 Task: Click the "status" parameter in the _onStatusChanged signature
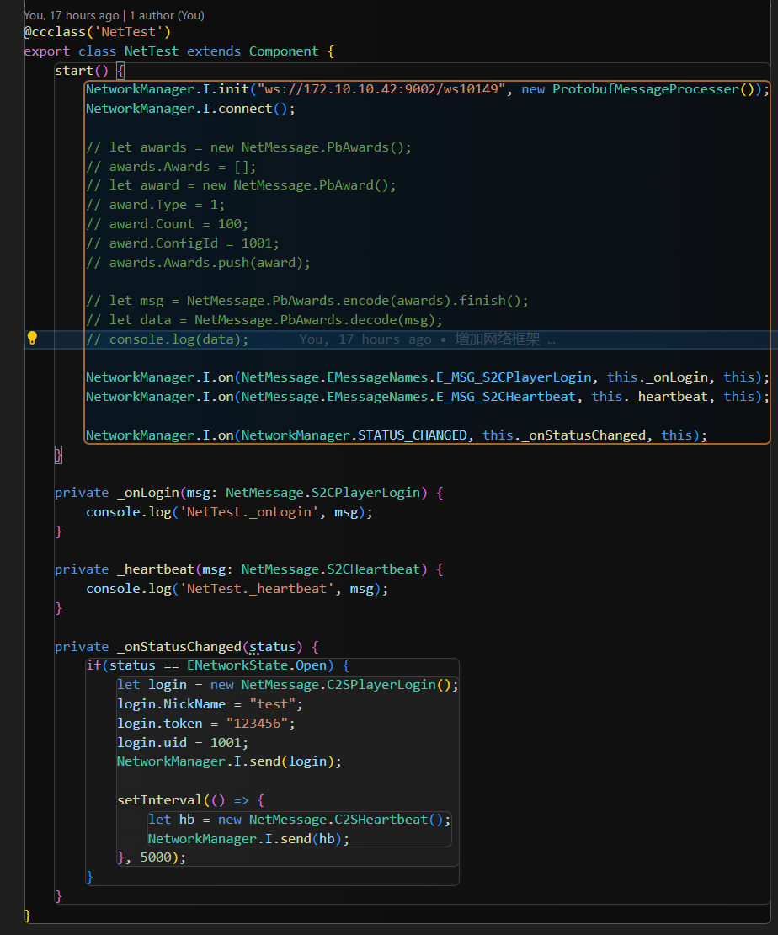(x=273, y=647)
